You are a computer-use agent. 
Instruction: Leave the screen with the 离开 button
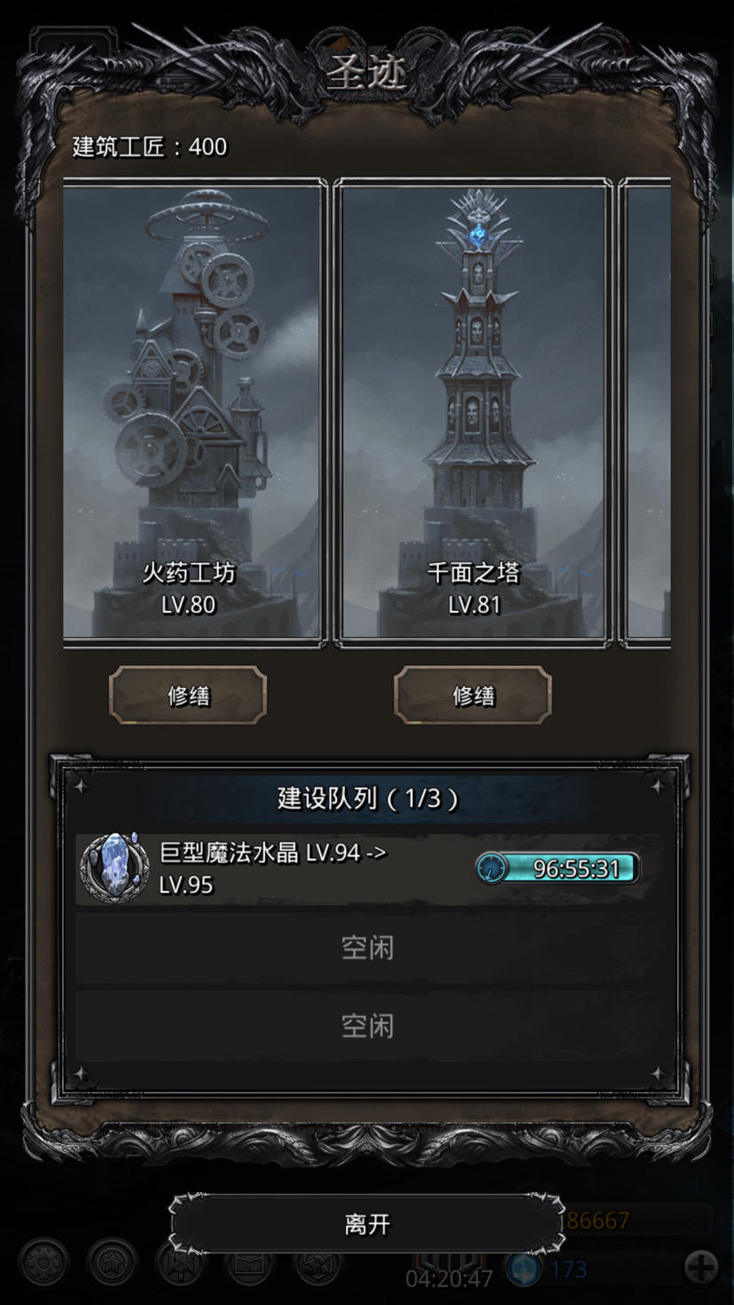367,1224
